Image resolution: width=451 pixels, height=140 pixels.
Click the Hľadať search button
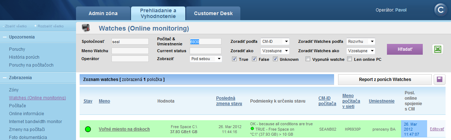pyautogui.click(x=405, y=49)
